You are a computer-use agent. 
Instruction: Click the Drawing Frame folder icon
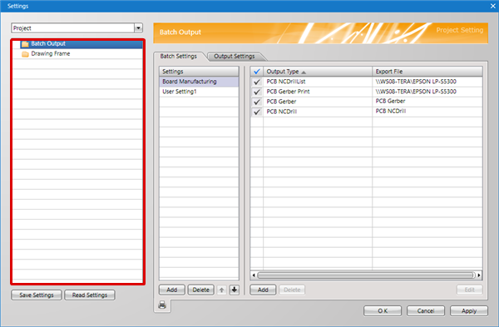(25, 54)
